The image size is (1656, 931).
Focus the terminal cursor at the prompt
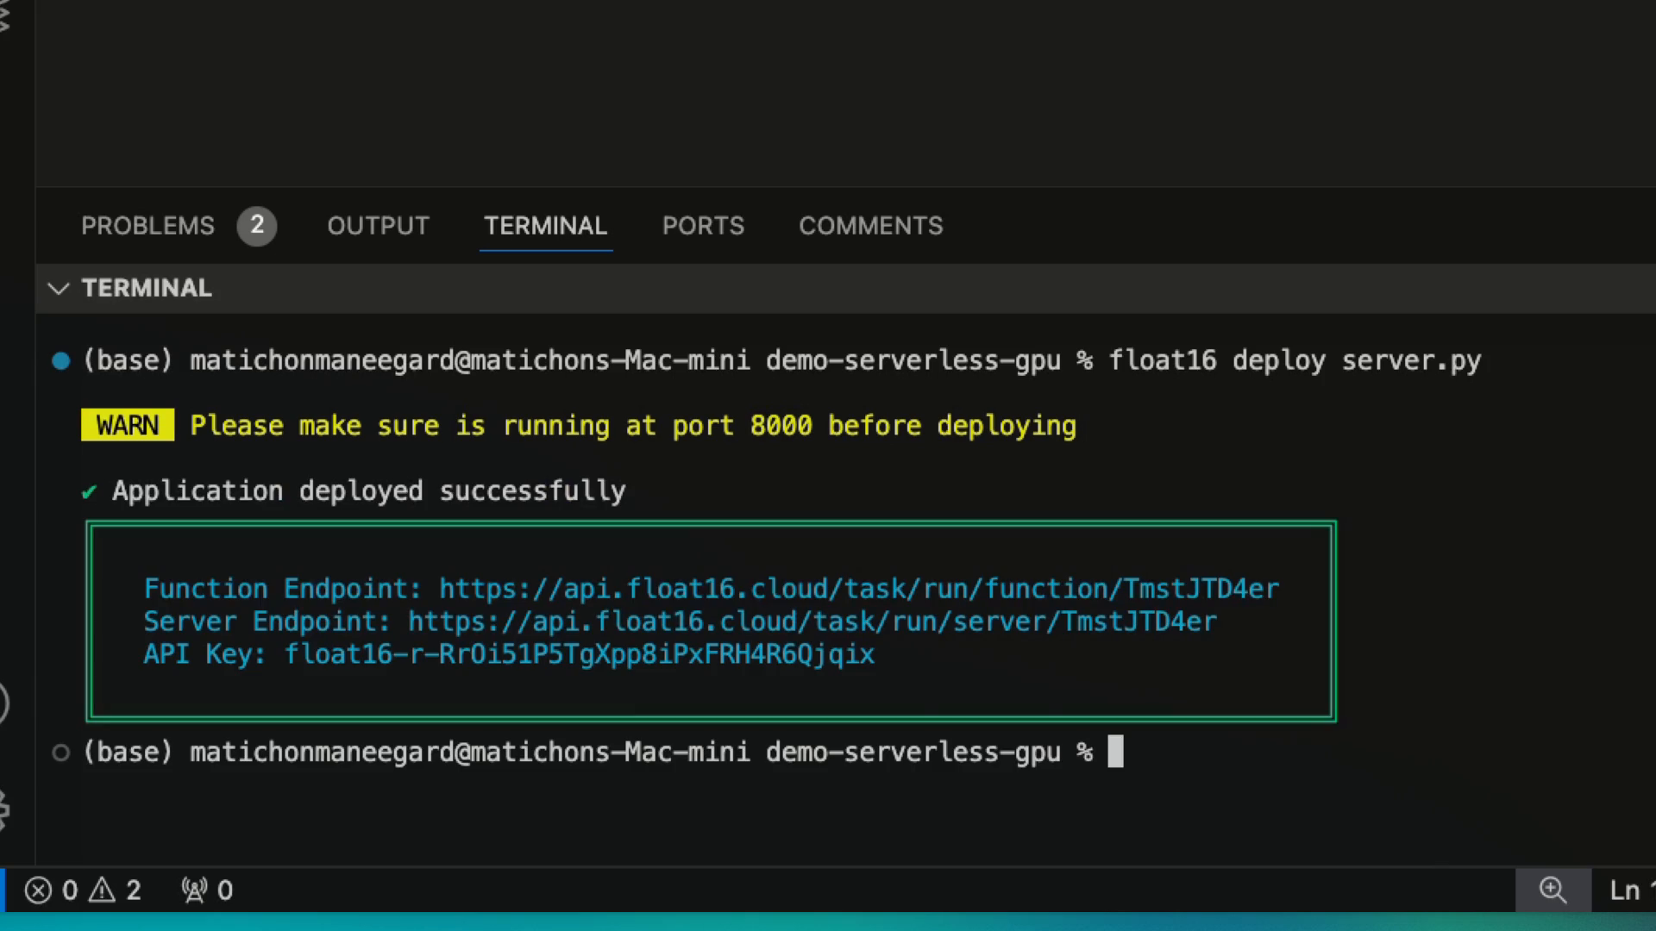click(x=1115, y=752)
